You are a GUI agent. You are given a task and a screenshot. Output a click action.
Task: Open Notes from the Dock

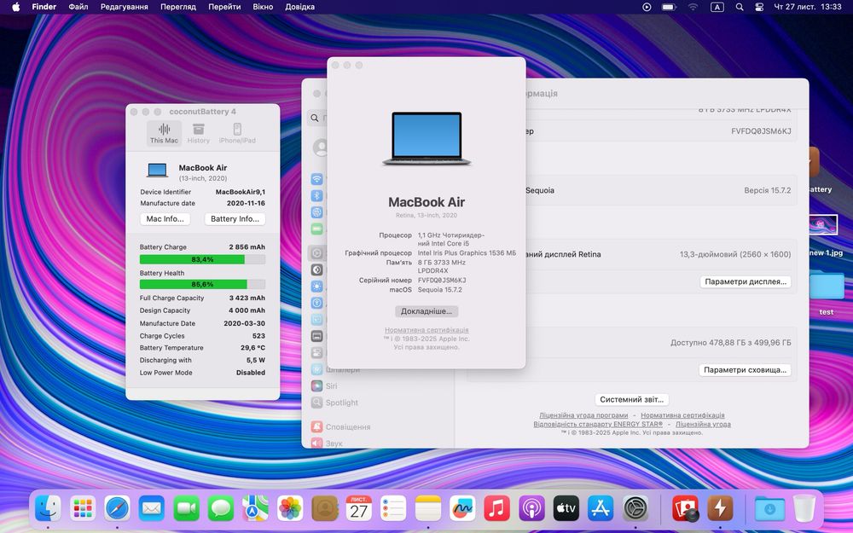(x=428, y=509)
